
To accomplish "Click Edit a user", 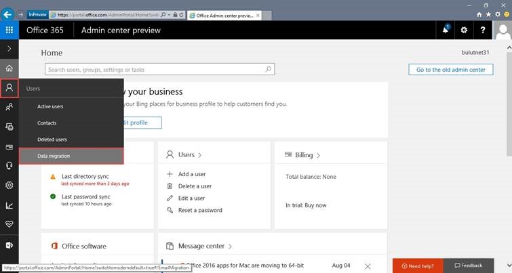I will 191,198.
